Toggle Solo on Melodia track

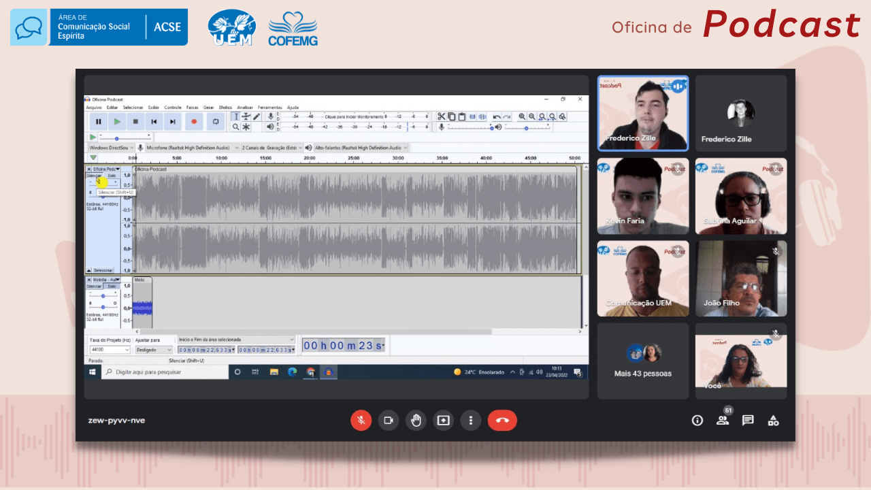tap(112, 287)
